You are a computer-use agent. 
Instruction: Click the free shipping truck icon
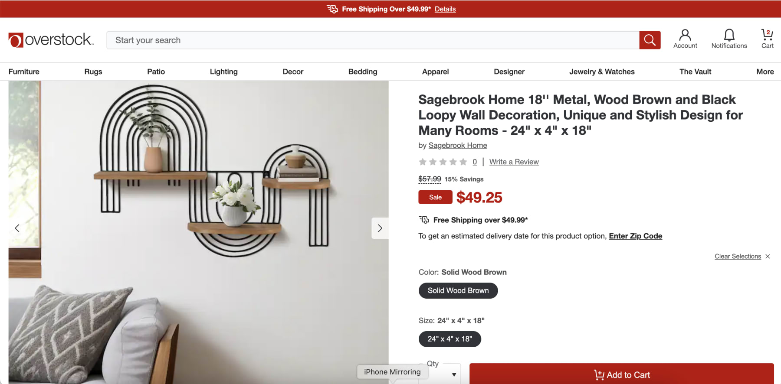pyautogui.click(x=333, y=9)
